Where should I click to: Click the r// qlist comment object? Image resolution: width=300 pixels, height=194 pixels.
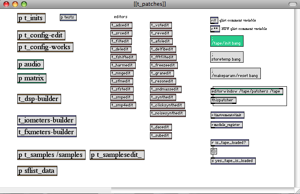214,20
